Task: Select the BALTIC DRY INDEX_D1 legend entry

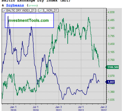Action: pos(19,10)
